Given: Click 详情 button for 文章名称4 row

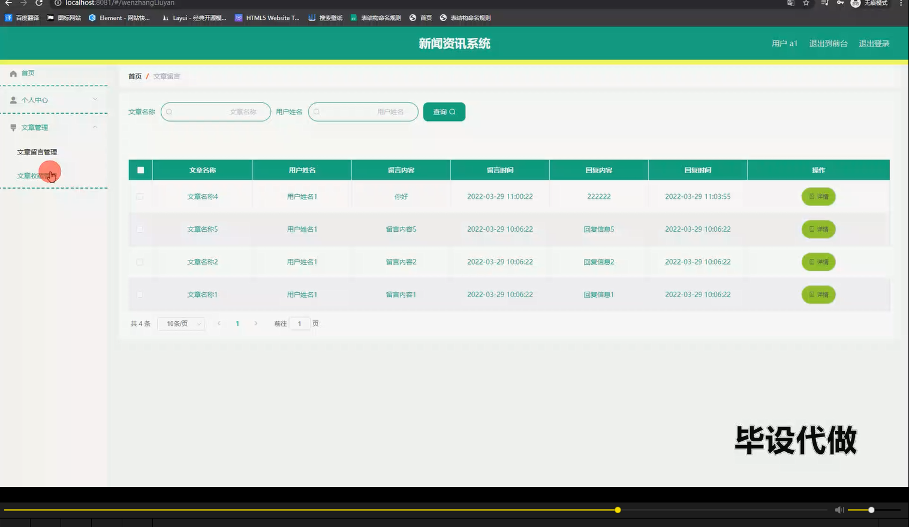Looking at the screenshot, I should tap(818, 196).
